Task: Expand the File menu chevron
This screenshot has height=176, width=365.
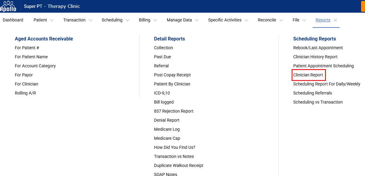Action: (x=304, y=20)
